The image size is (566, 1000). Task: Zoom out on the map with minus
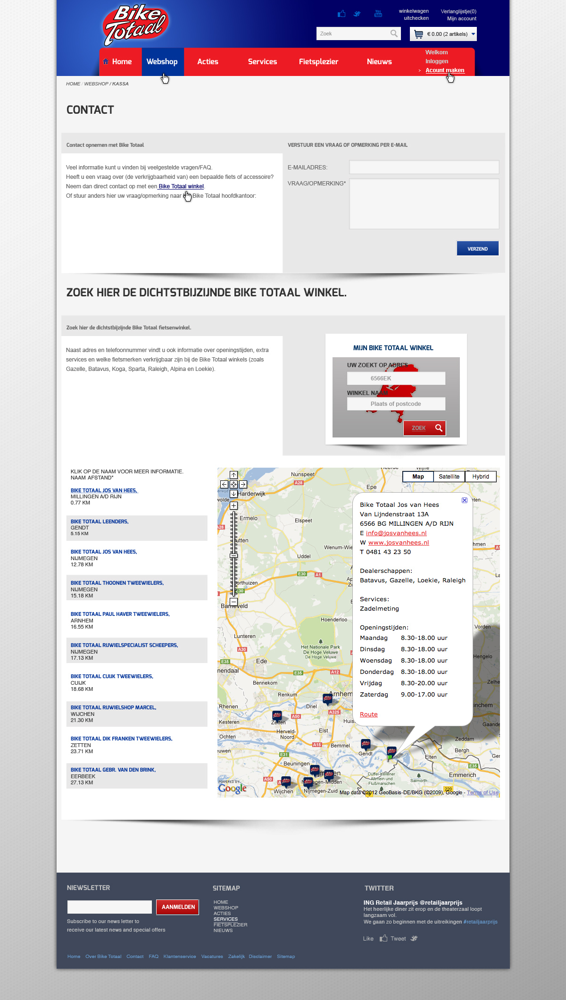[x=233, y=602]
